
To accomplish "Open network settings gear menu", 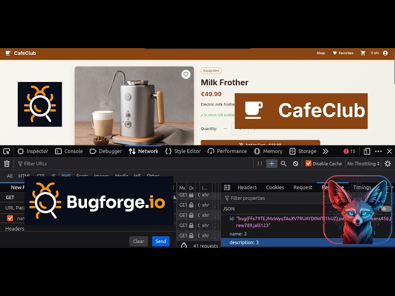I will pos(388,163).
